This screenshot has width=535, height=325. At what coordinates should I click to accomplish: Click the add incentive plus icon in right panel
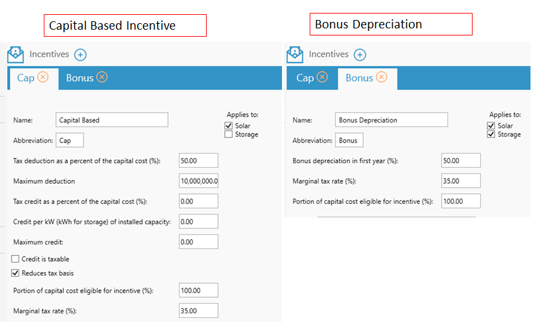click(x=360, y=55)
